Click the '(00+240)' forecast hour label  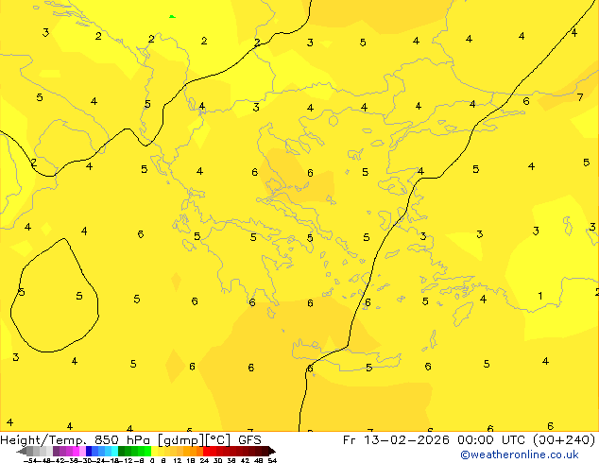[564, 440]
